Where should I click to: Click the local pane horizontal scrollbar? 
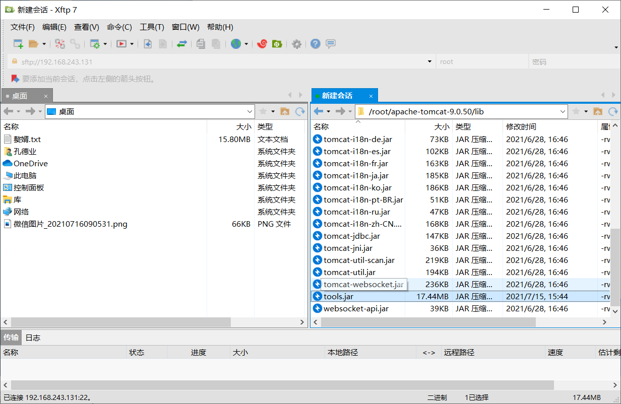coord(120,322)
